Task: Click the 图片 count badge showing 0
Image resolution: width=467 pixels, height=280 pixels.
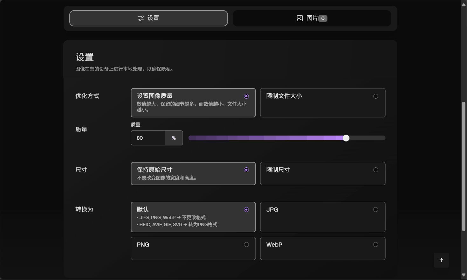Action: [x=323, y=18]
